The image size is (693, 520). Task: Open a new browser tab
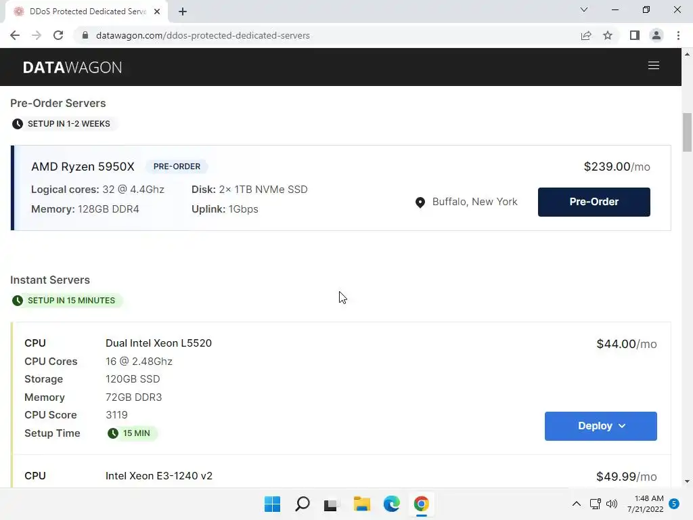click(183, 12)
